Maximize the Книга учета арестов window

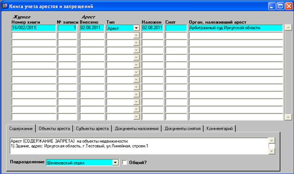[281, 6]
